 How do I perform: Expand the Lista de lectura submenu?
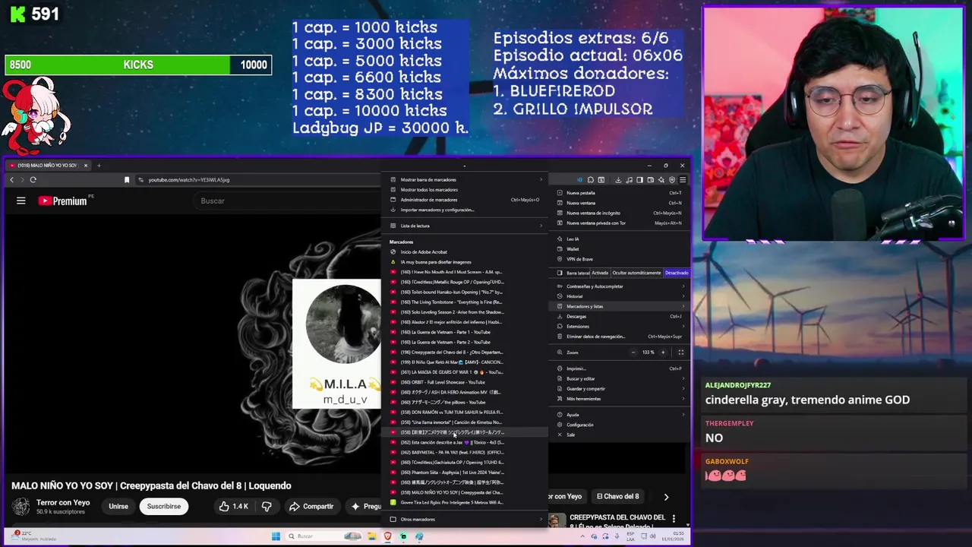[x=465, y=226]
